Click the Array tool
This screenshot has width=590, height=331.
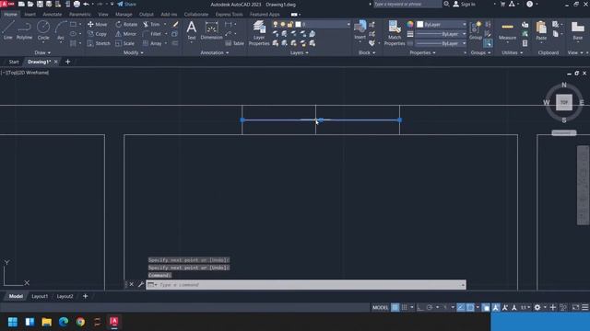[x=152, y=43]
